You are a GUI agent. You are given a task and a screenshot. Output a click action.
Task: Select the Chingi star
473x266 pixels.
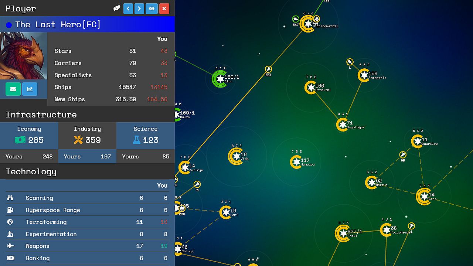178,248
